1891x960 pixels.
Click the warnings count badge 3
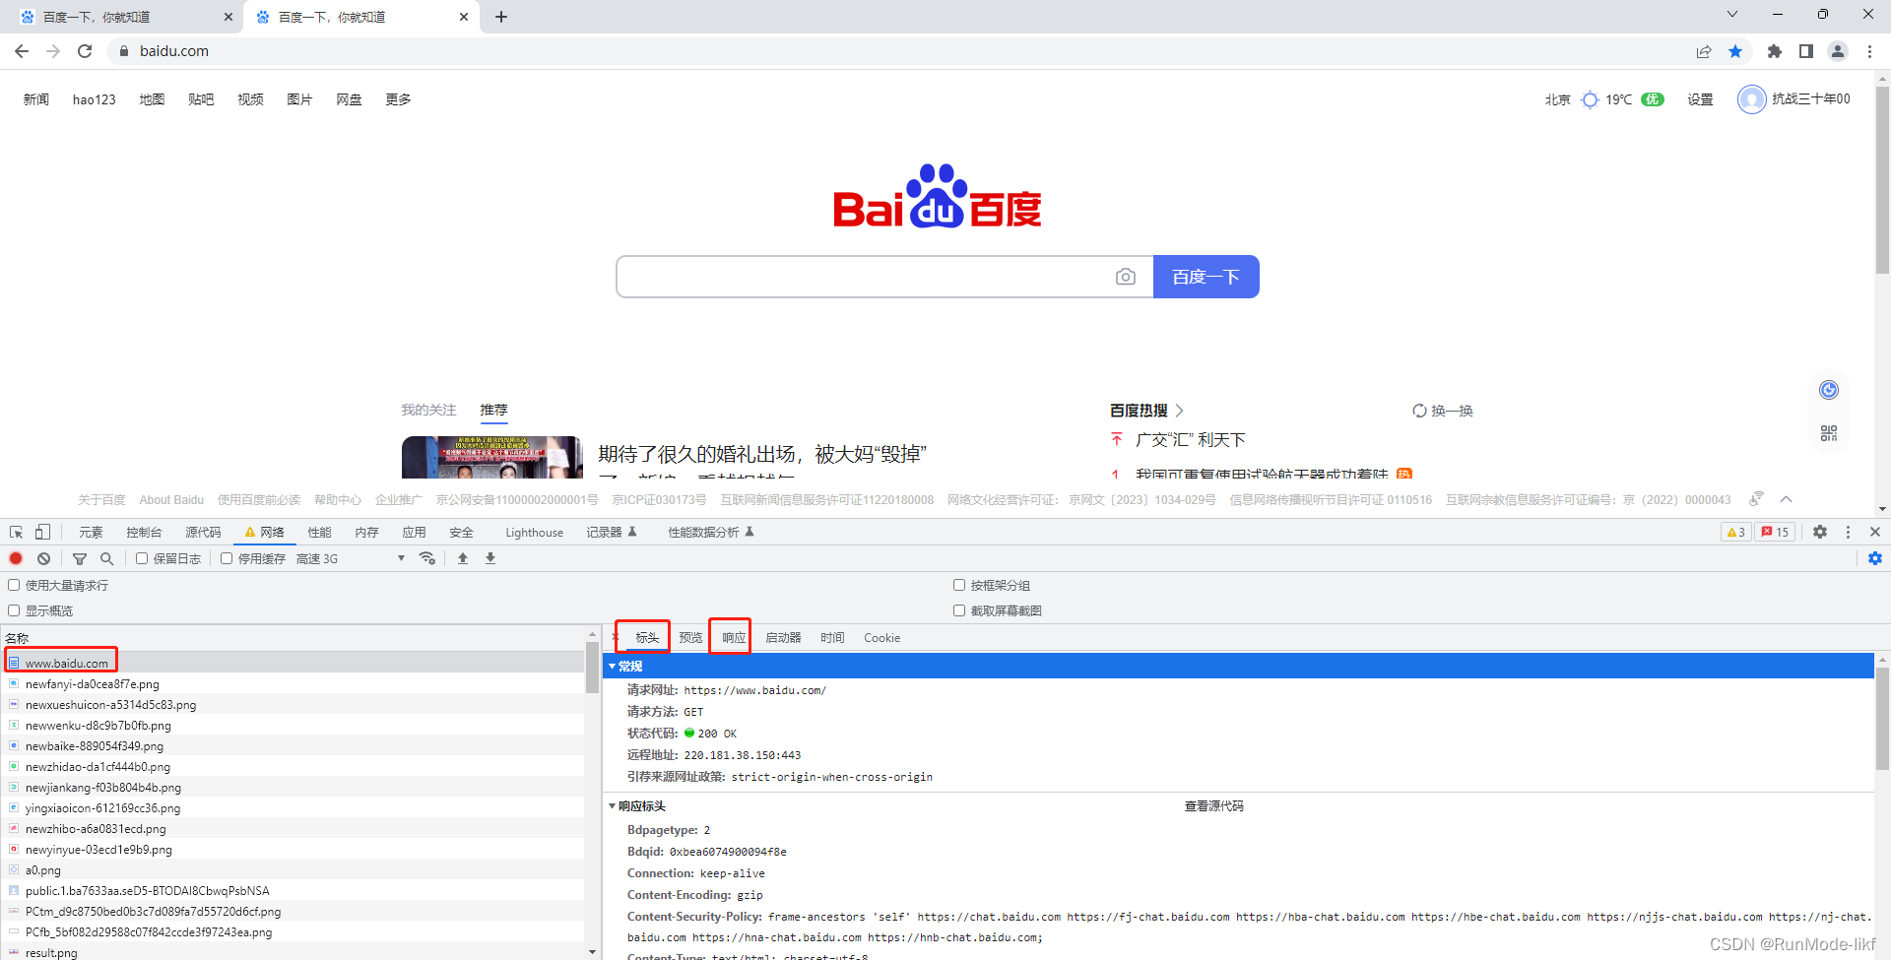tap(1735, 532)
